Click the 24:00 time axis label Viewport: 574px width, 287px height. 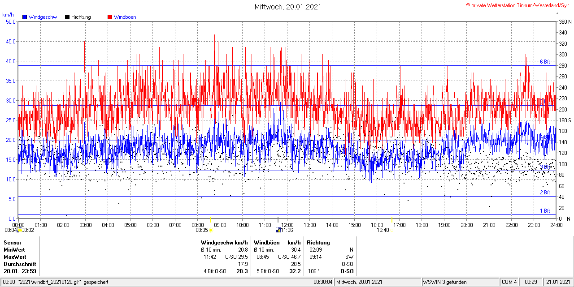(557, 225)
